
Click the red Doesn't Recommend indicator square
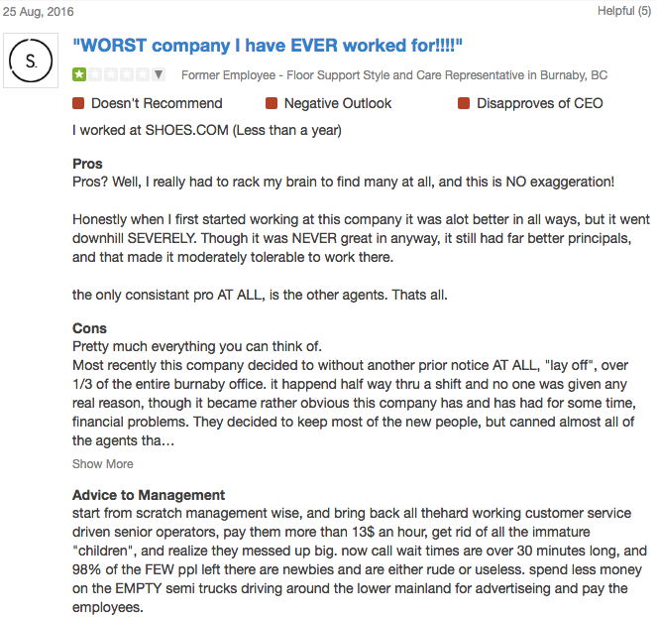click(x=79, y=103)
